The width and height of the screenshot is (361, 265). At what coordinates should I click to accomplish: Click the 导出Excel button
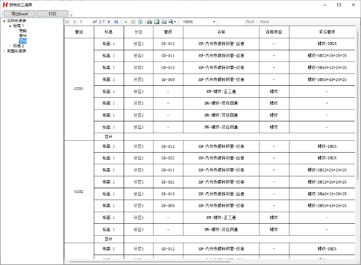pos(19,14)
